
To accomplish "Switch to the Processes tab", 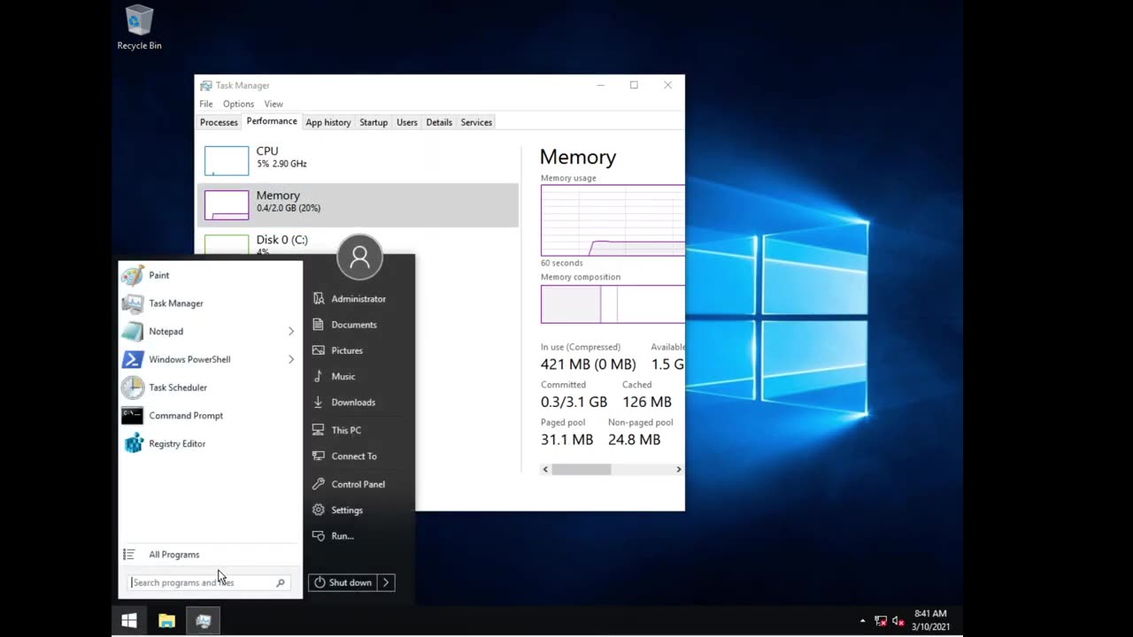I will coord(219,122).
